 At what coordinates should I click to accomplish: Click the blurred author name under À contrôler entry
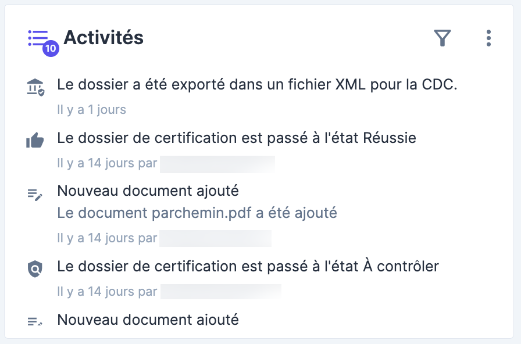220,292
